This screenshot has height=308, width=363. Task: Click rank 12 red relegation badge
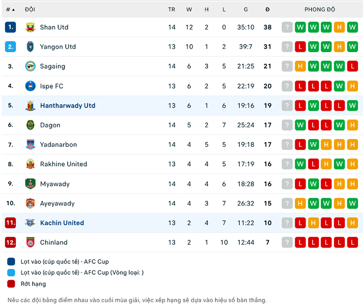(x=10, y=242)
